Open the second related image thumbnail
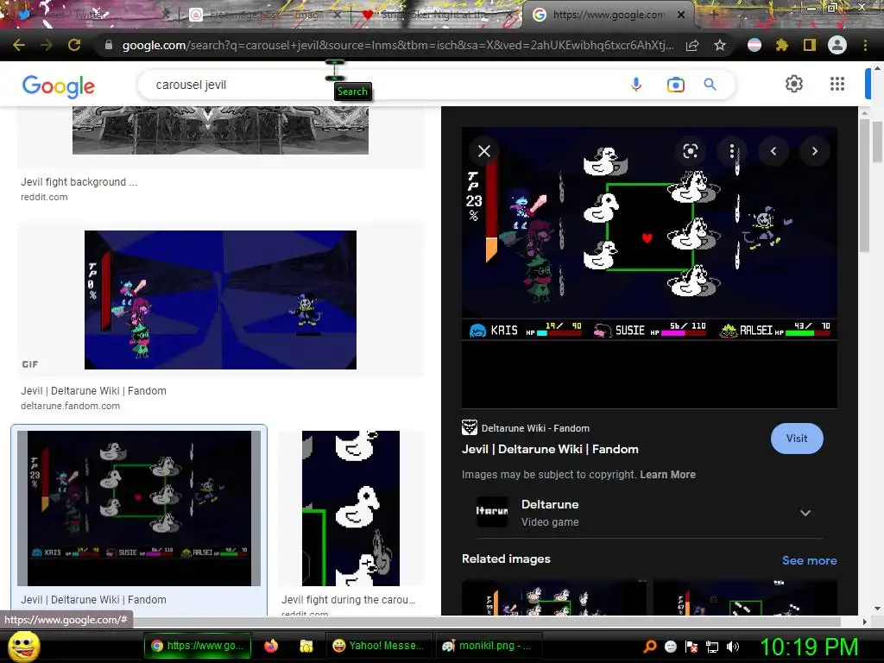 point(745,597)
